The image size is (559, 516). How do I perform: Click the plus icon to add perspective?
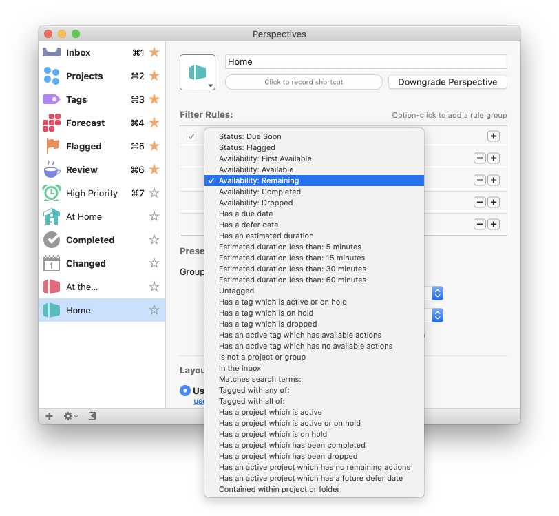pos(49,416)
